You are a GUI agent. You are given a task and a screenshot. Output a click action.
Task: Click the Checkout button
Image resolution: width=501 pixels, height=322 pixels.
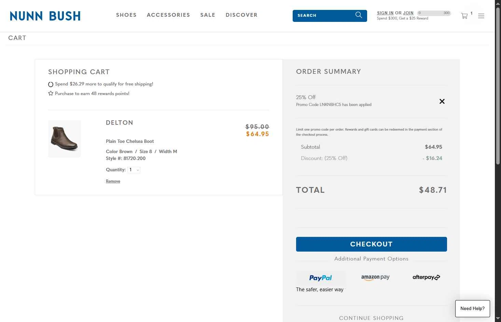pos(371,244)
